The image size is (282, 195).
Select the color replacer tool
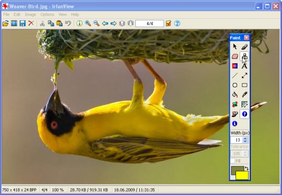click(235, 66)
